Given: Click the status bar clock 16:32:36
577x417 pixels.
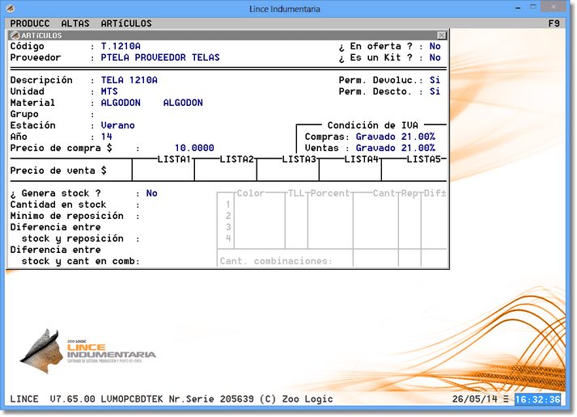Looking at the screenshot, I should coord(537,399).
